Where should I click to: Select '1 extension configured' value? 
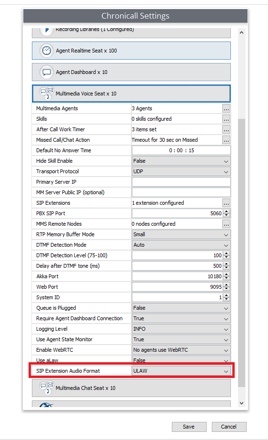[158, 203]
